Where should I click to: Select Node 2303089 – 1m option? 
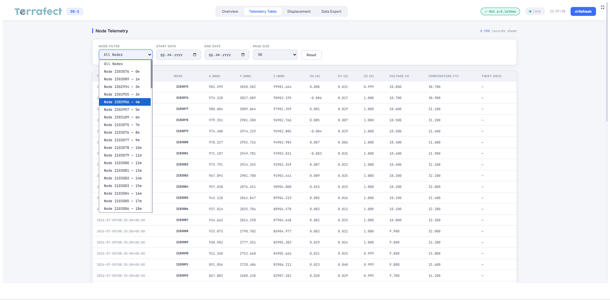pyautogui.click(x=125, y=79)
